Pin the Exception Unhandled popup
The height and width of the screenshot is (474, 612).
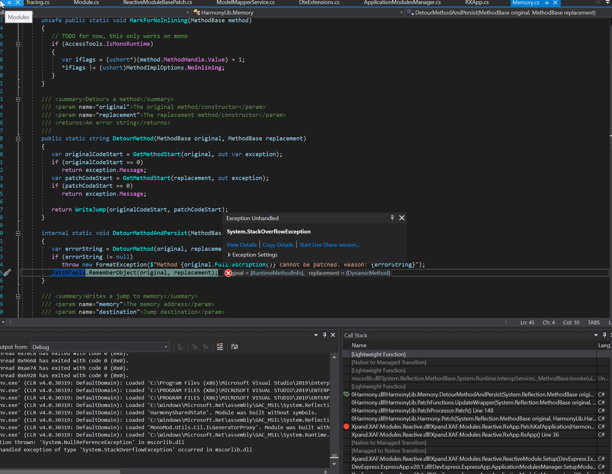392,218
